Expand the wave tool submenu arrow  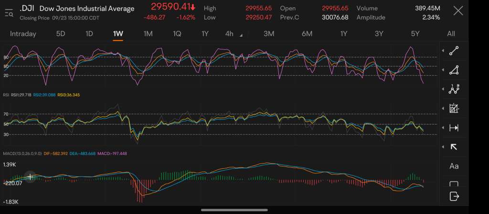443,89
